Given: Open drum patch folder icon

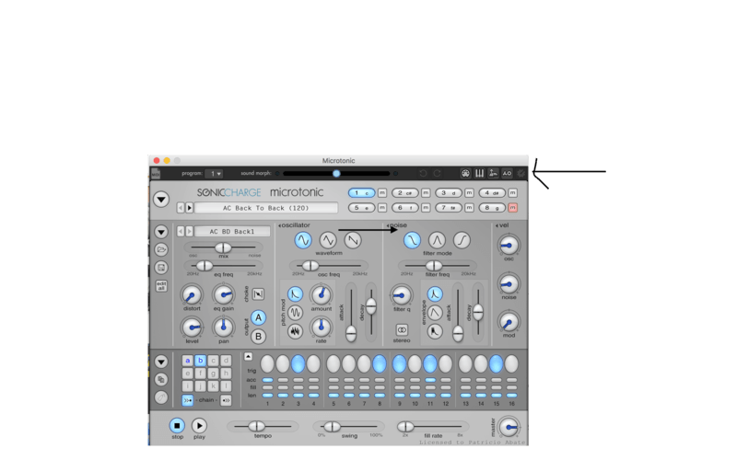Looking at the screenshot, I should click(161, 249).
